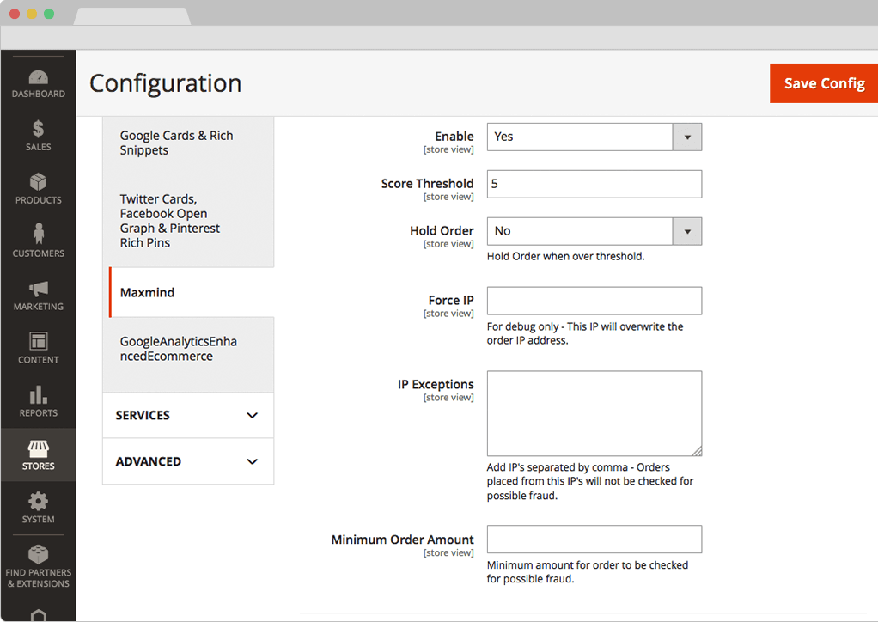Click the Minimum Order Amount field
Screen dimensions: 878x622
click(x=594, y=540)
